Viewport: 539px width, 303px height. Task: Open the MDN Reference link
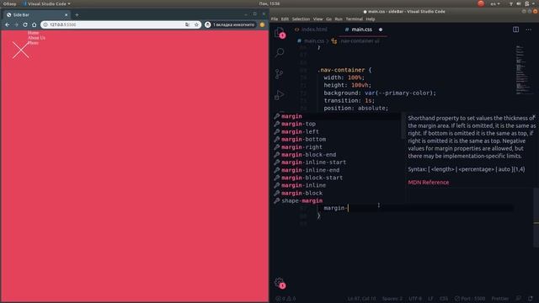[x=429, y=183]
